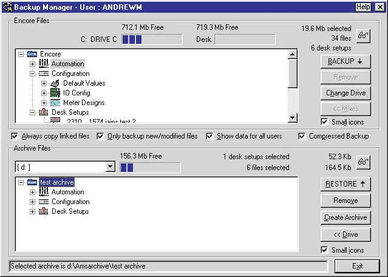Image resolution: width=388 pixels, height=277 pixels.
Task: Click the Meter Designs icon
Action: tap(55, 103)
